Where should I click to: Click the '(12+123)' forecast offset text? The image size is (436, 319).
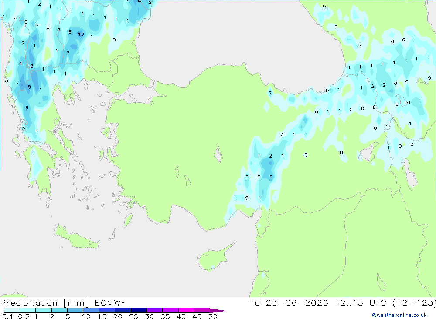414,303
